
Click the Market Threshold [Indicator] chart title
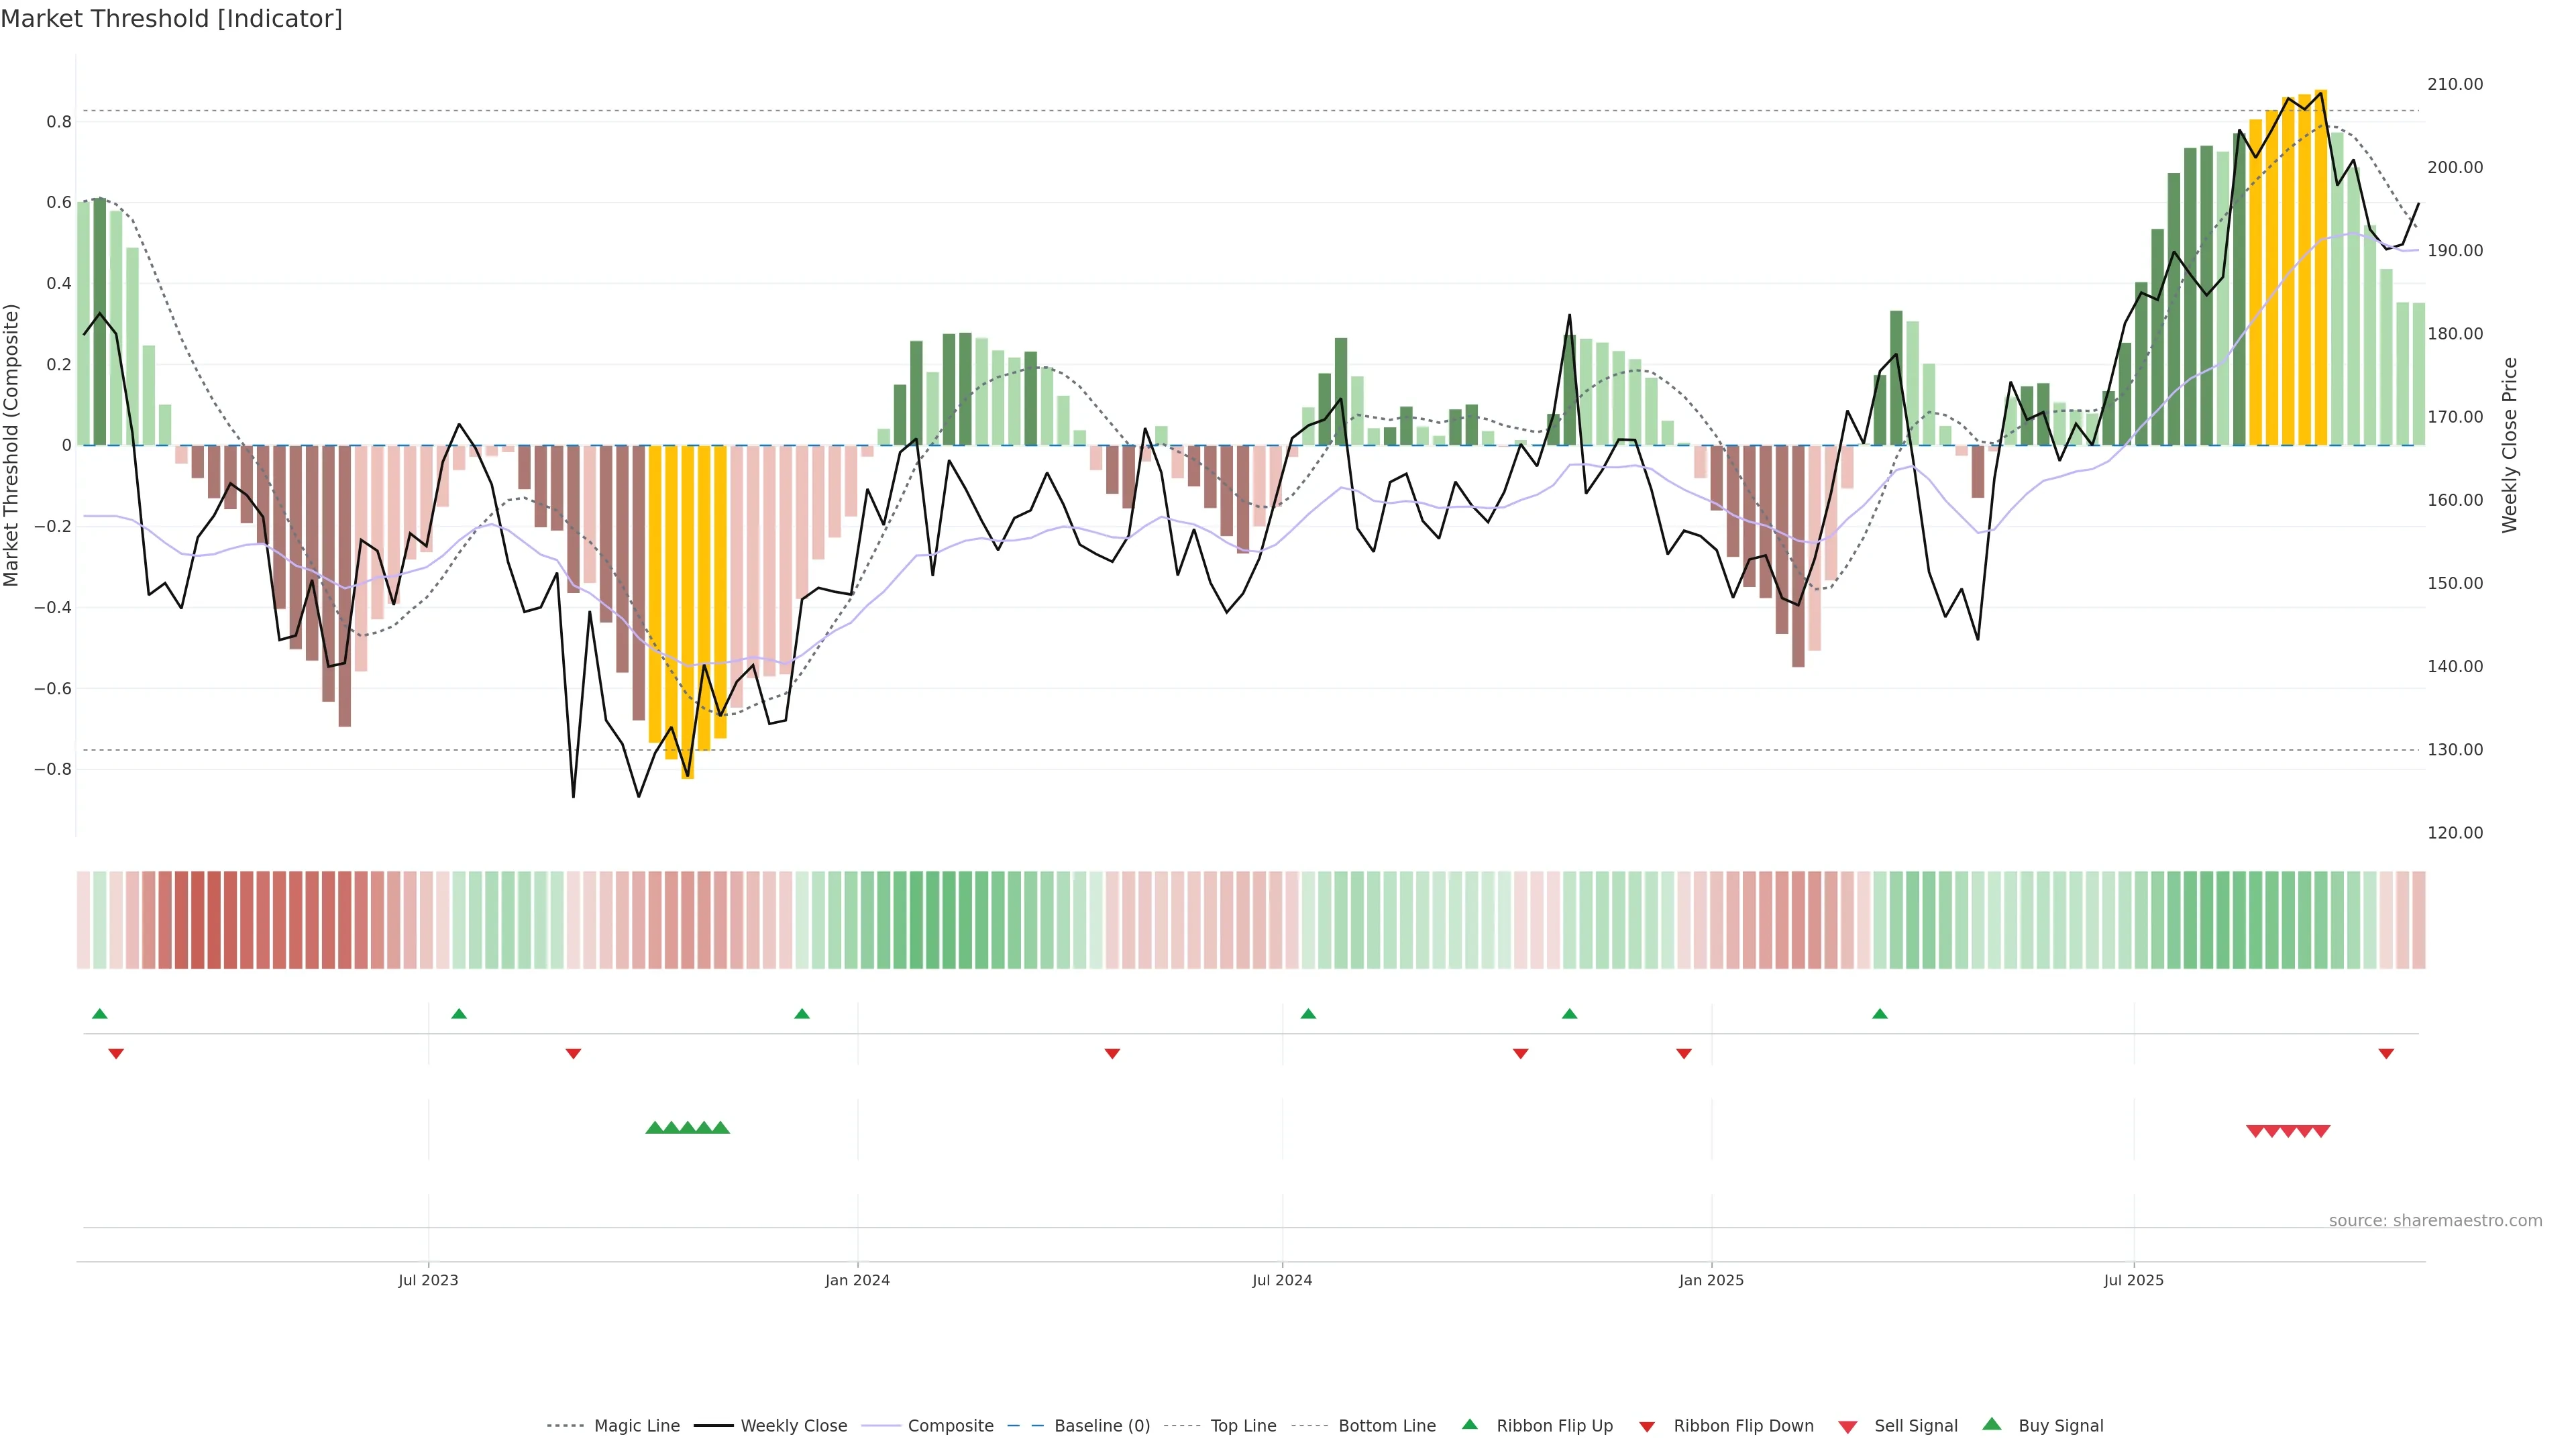point(171,19)
